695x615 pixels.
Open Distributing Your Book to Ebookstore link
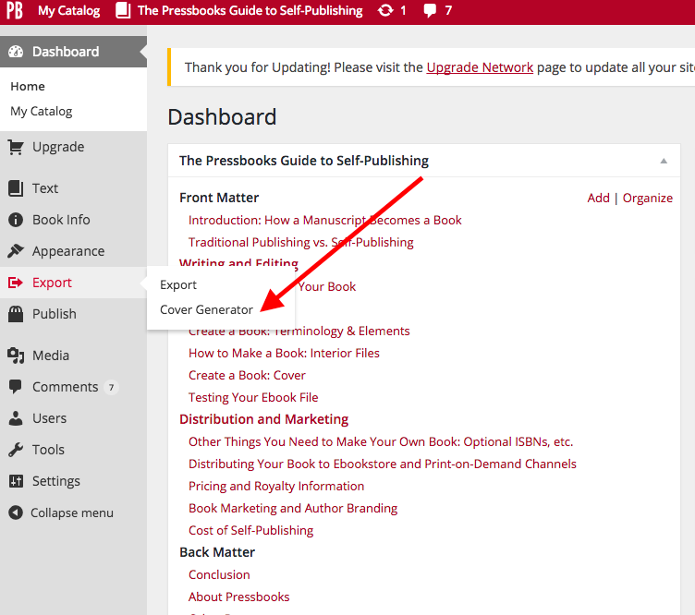coord(382,464)
